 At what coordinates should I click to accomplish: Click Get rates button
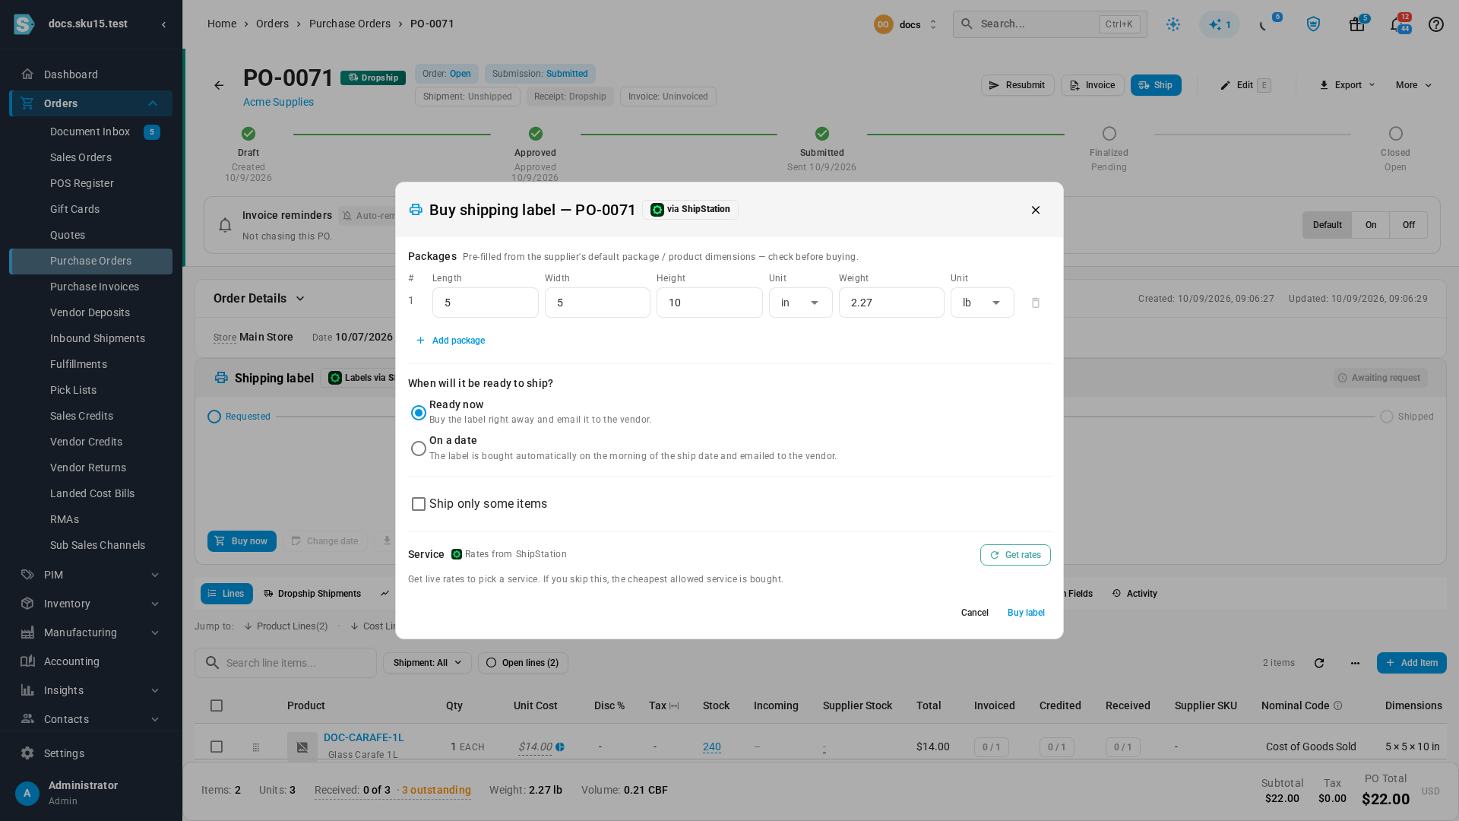coord(1015,555)
